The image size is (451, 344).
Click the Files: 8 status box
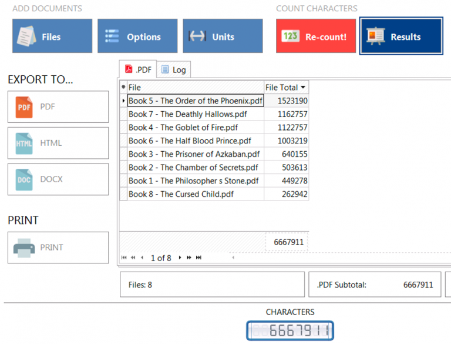tap(212, 285)
